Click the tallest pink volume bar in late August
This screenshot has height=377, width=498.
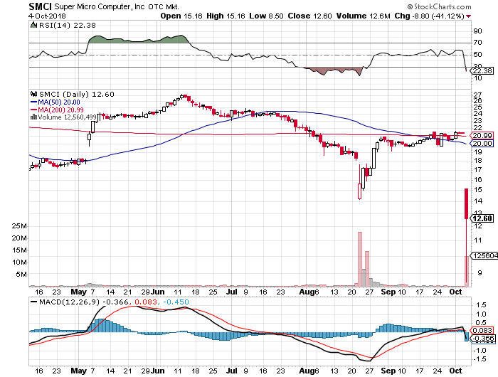[x=360, y=259]
